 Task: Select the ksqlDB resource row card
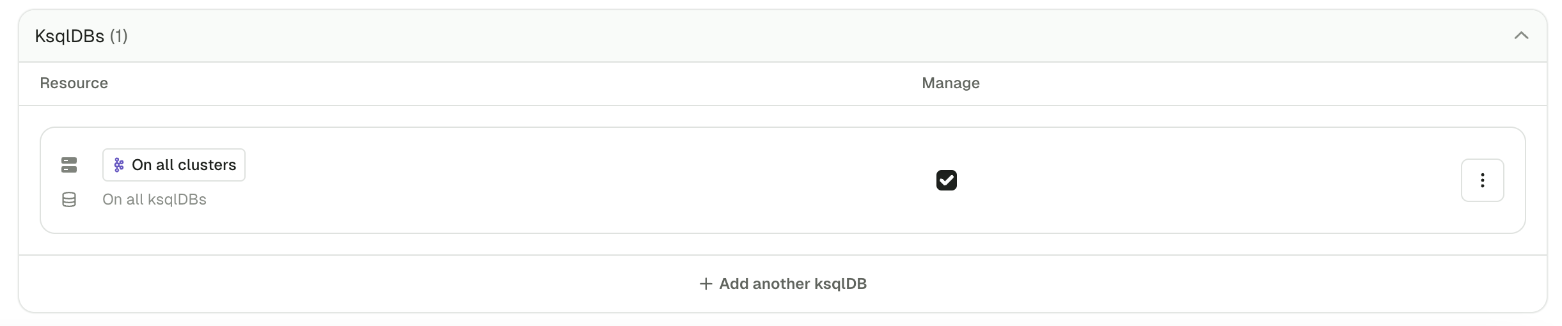click(783, 180)
